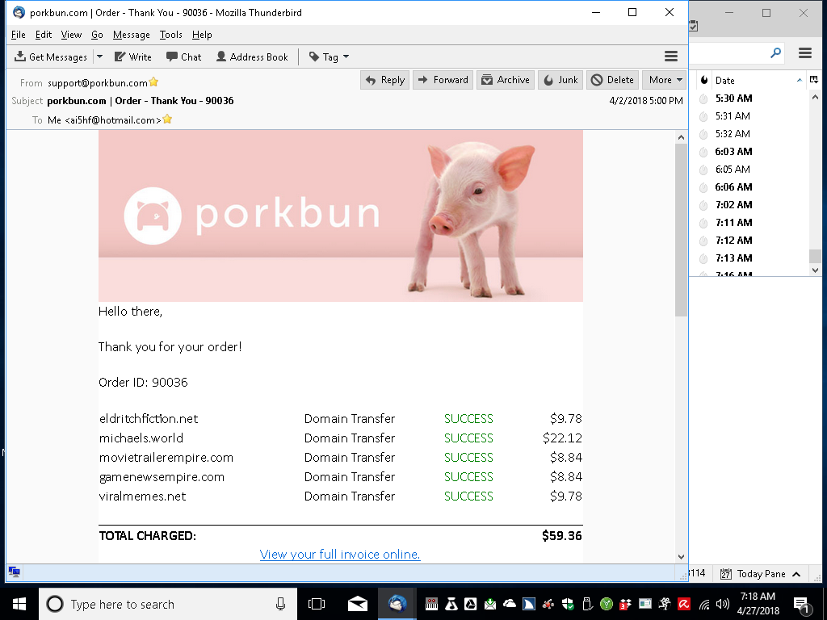The image size is (827, 620).
Task: Reply to the porkbun message
Action: pos(385,80)
